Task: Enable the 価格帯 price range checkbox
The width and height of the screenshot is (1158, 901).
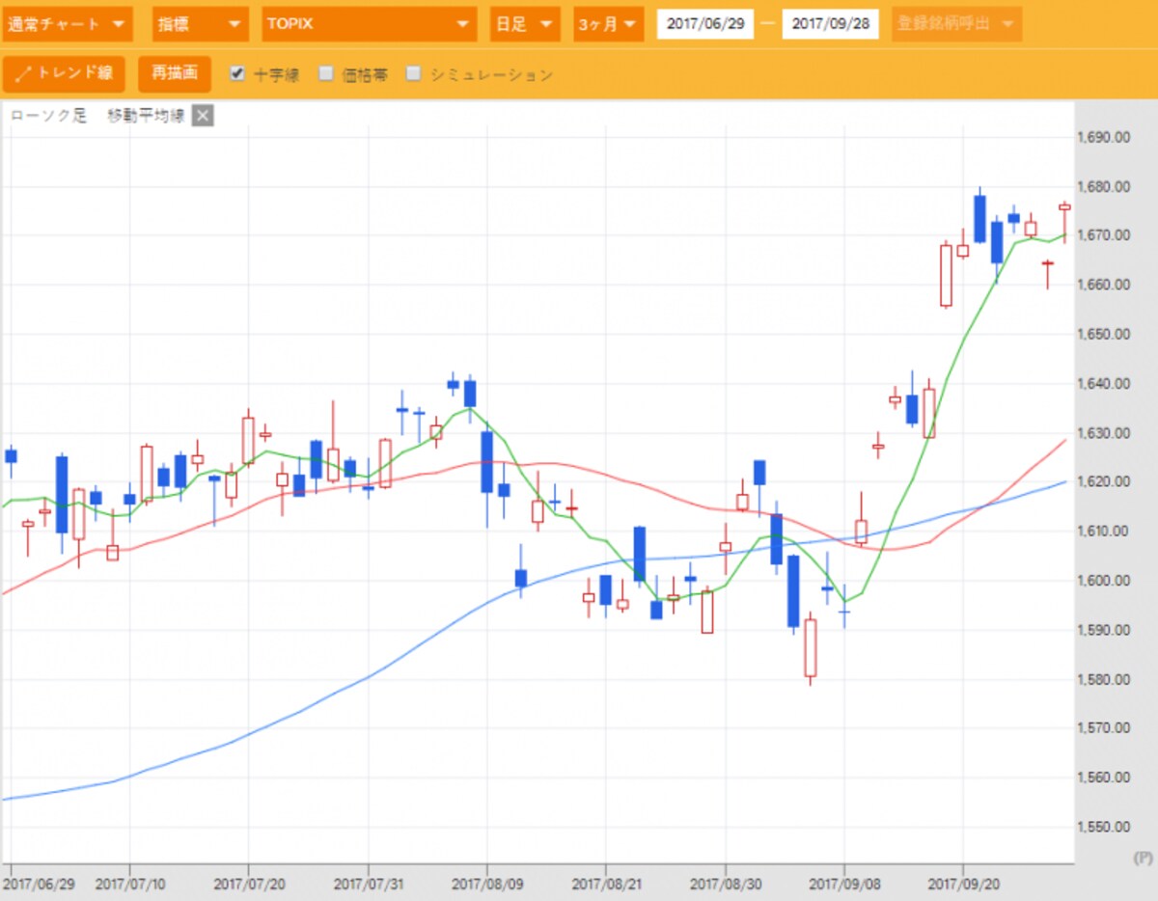Action: (326, 73)
